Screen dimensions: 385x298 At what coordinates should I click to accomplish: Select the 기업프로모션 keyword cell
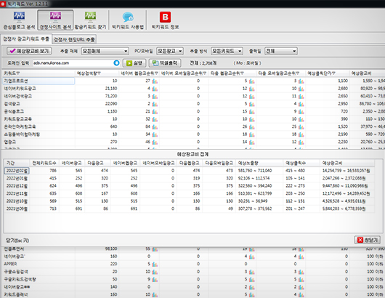coord(38,81)
